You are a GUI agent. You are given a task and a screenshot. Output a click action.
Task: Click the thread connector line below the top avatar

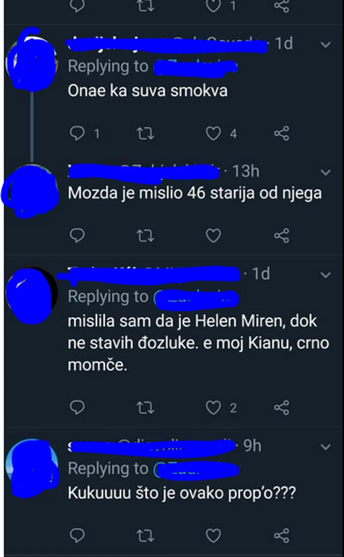click(x=32, y=126)
